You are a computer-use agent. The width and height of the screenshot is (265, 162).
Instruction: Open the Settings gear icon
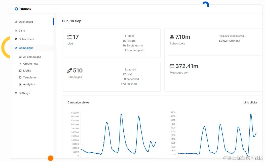(x=16, y=93)
